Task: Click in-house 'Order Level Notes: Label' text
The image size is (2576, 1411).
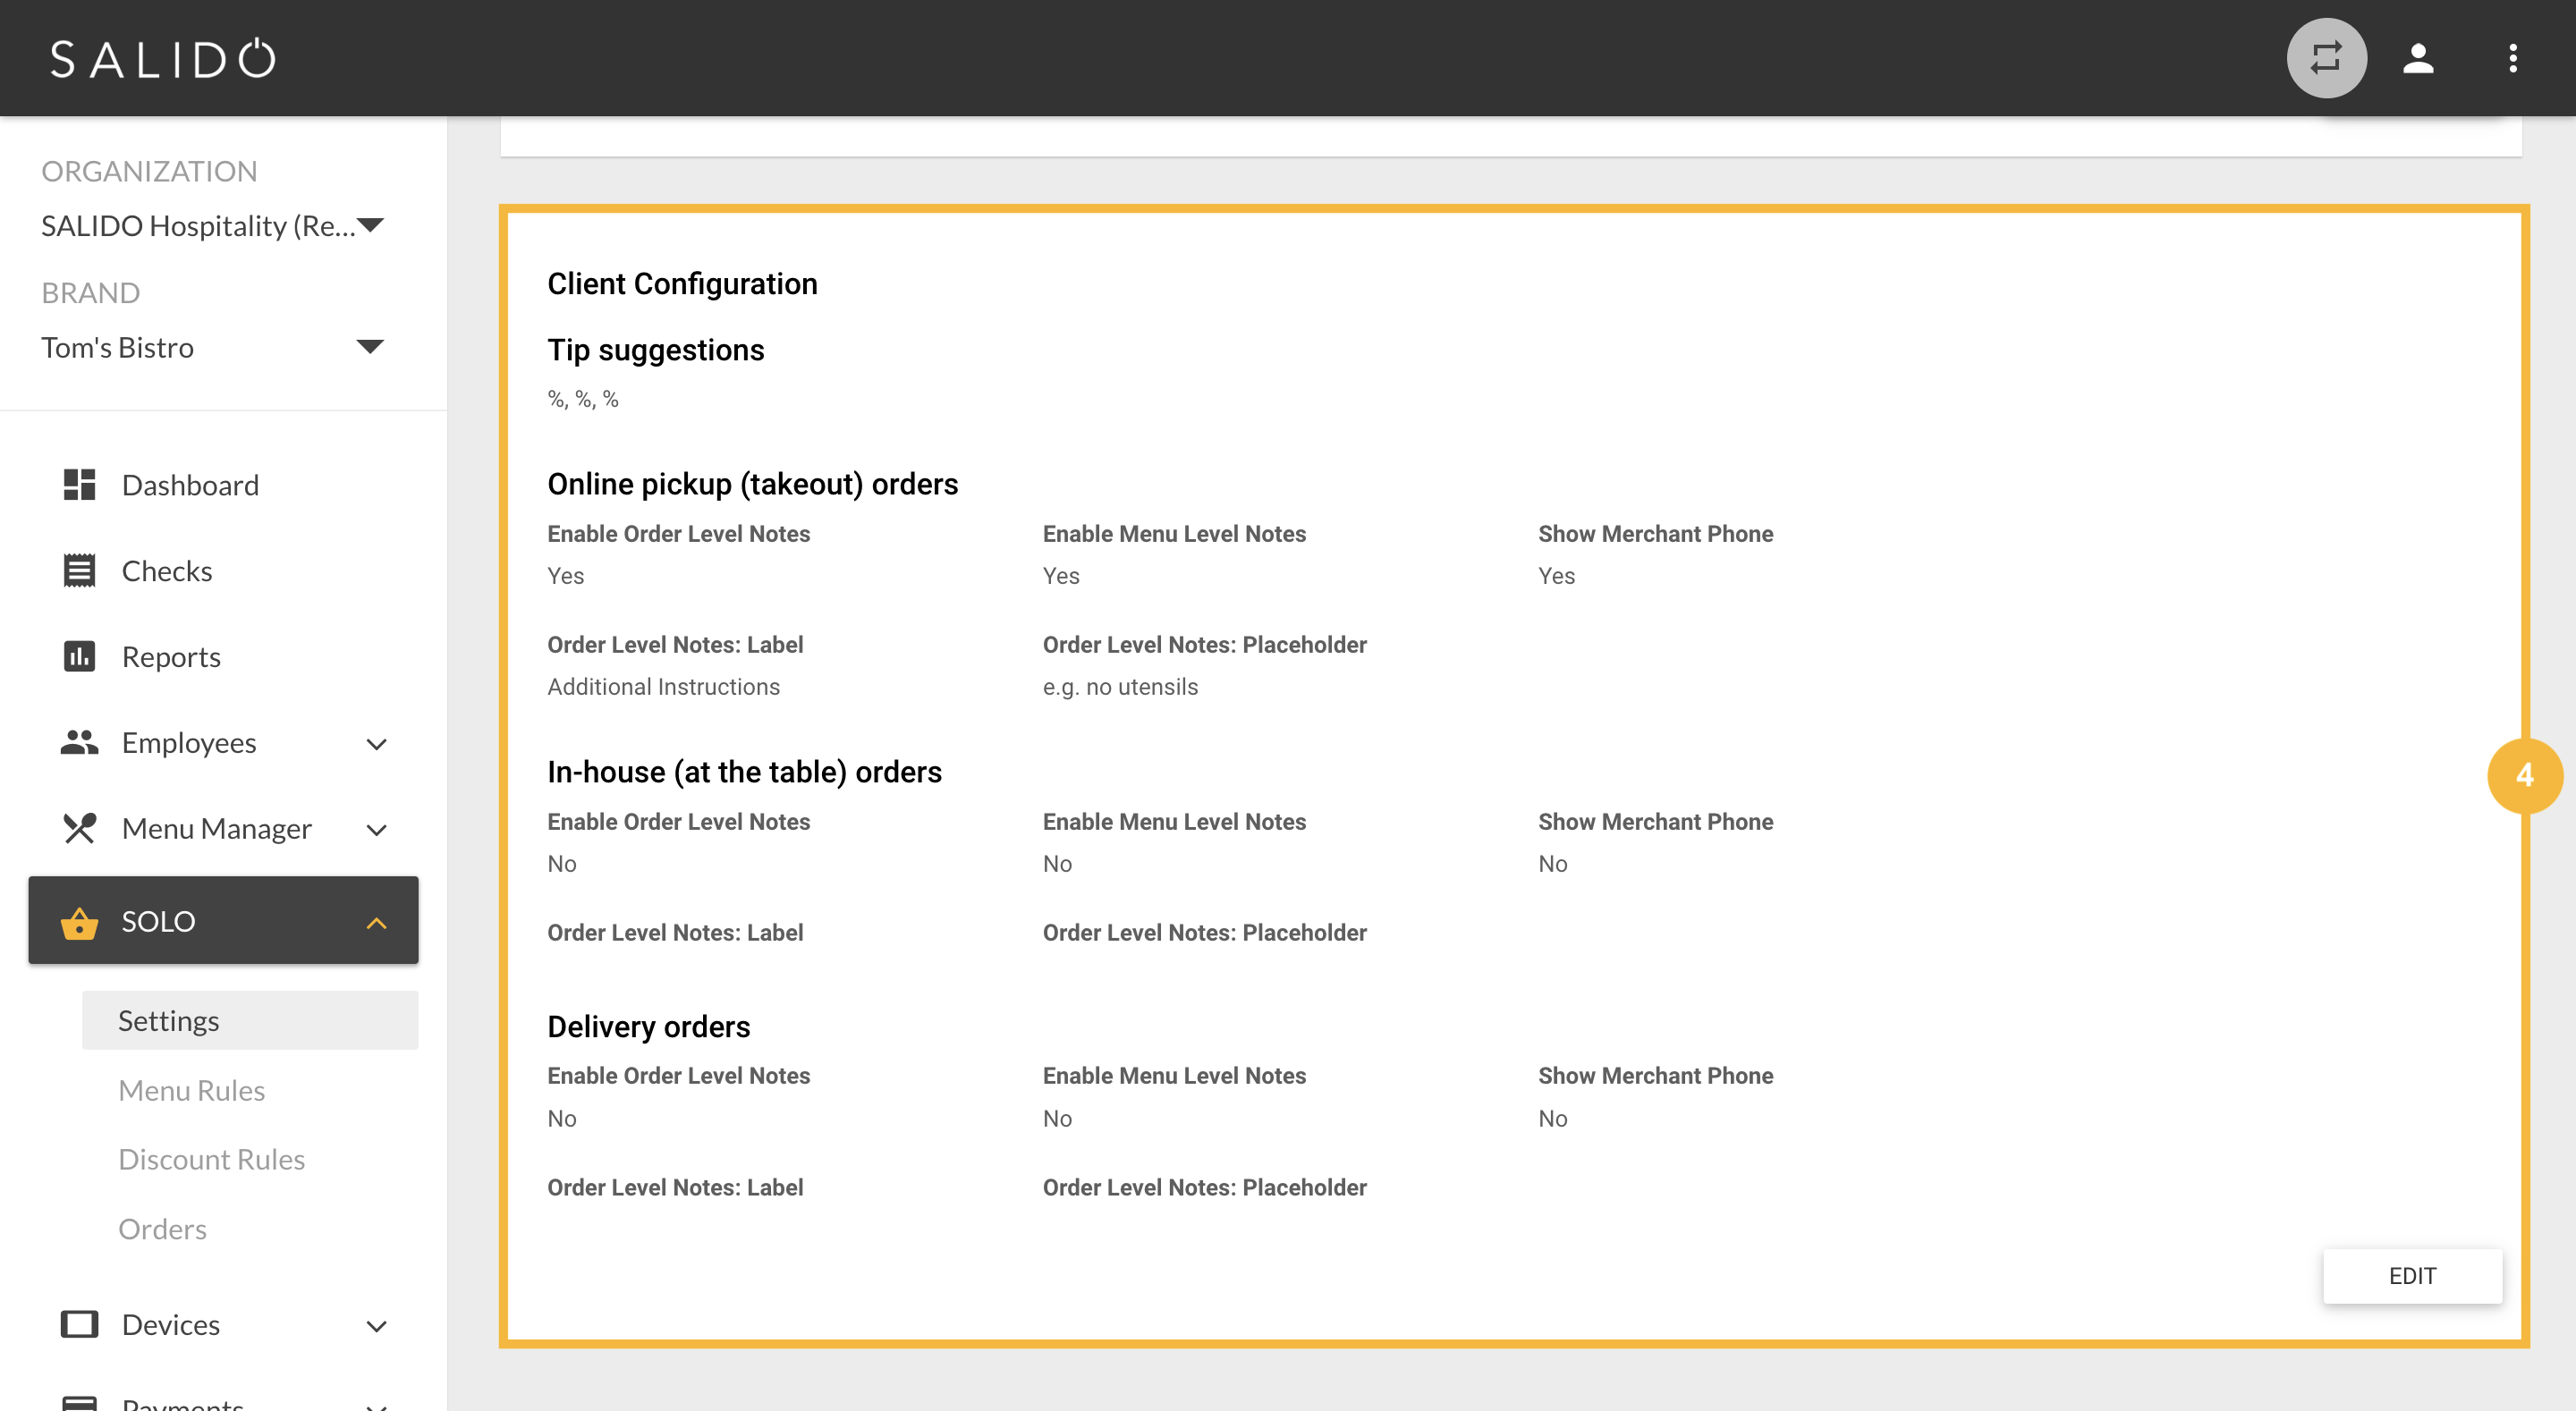Action: click(675, 933)
